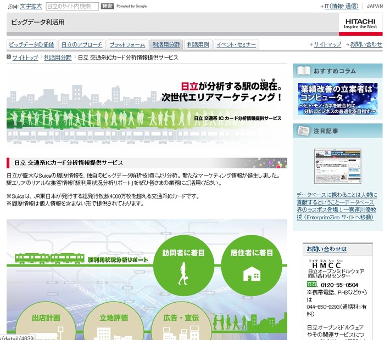Follow the お問い合わせ link in the header

[366, 45]
